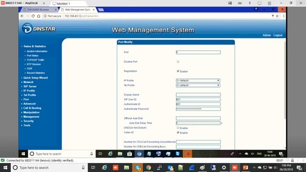Viewport: 306px width, 172px height.
Task: Expand the Call & Routing section
Action: [32, 108]
